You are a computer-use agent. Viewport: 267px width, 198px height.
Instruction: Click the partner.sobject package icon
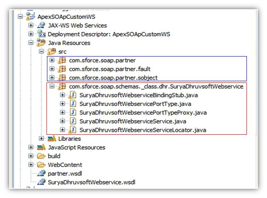(62, 77)
